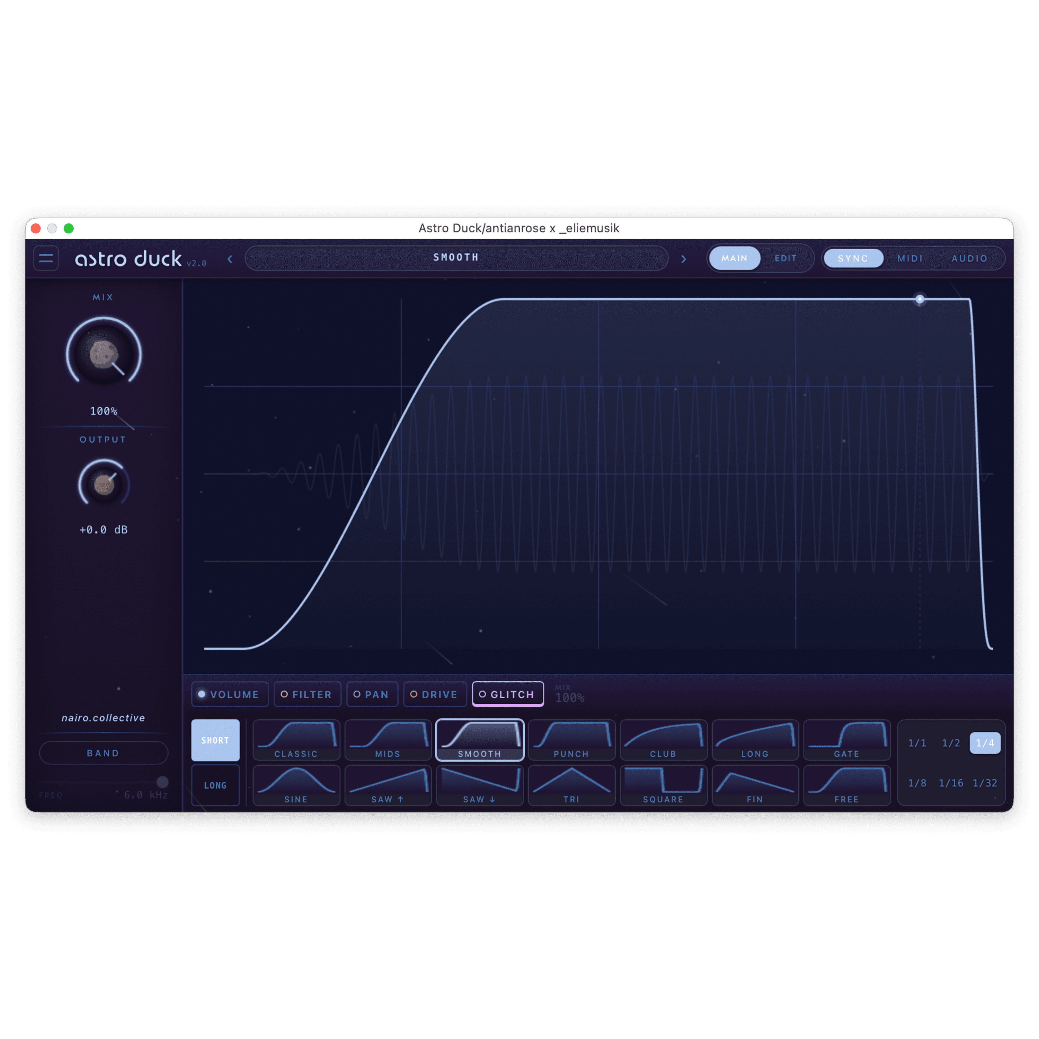This screenshot has width=1039, height=1039.
Task: Click the Glitch mix 100% value
Action: point(569,698)
